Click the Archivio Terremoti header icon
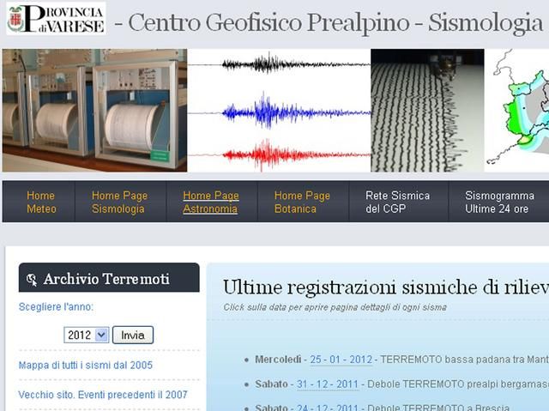The width and height of the screenshot is (549, 411). (32, 280)
